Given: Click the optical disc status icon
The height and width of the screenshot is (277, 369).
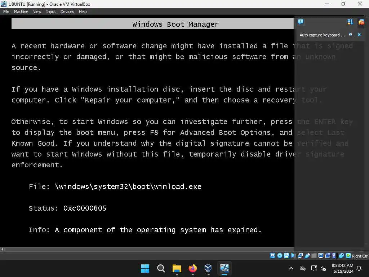Looking at the screenshot, I should (x=280, y=256).
